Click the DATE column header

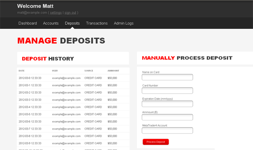click(21, 71)
